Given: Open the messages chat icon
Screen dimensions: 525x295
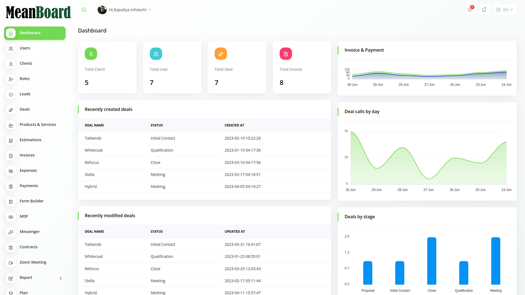Looking at the screenshot, I should [x=470, y=10].
